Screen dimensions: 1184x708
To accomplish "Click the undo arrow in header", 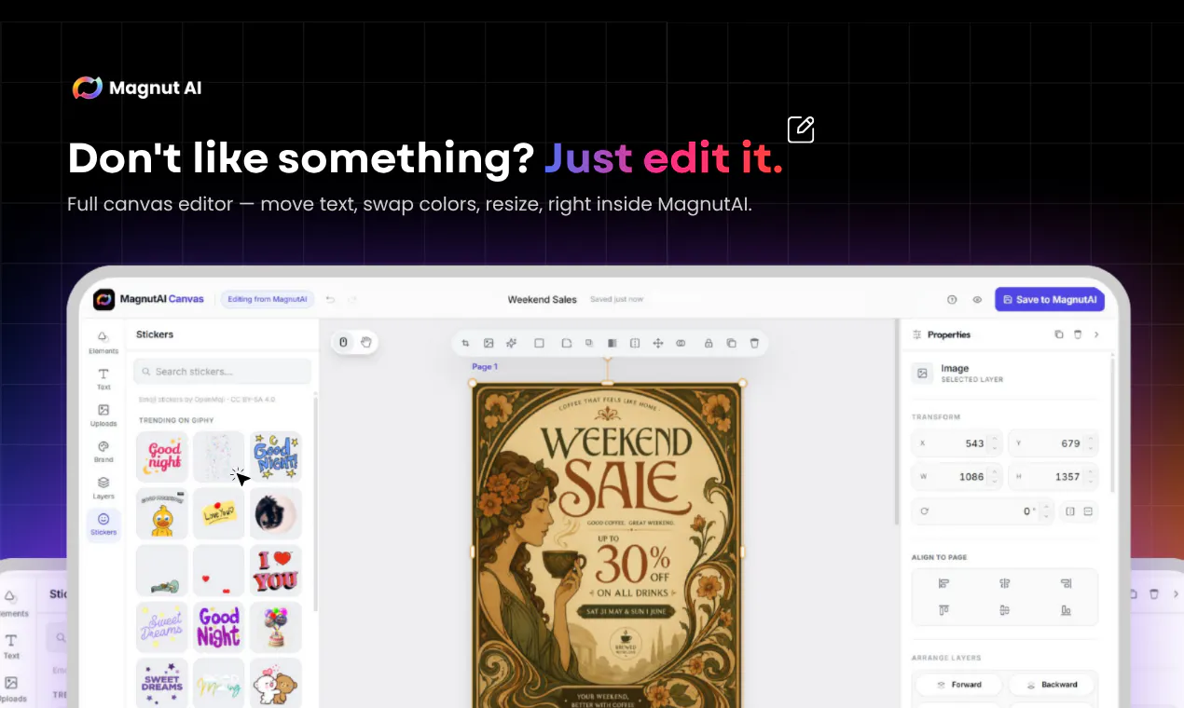I will (330, 299).
